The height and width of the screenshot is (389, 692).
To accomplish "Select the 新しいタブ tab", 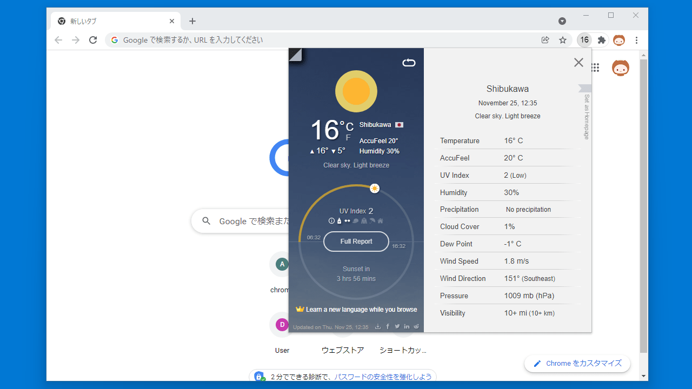I will pos(115,21).
